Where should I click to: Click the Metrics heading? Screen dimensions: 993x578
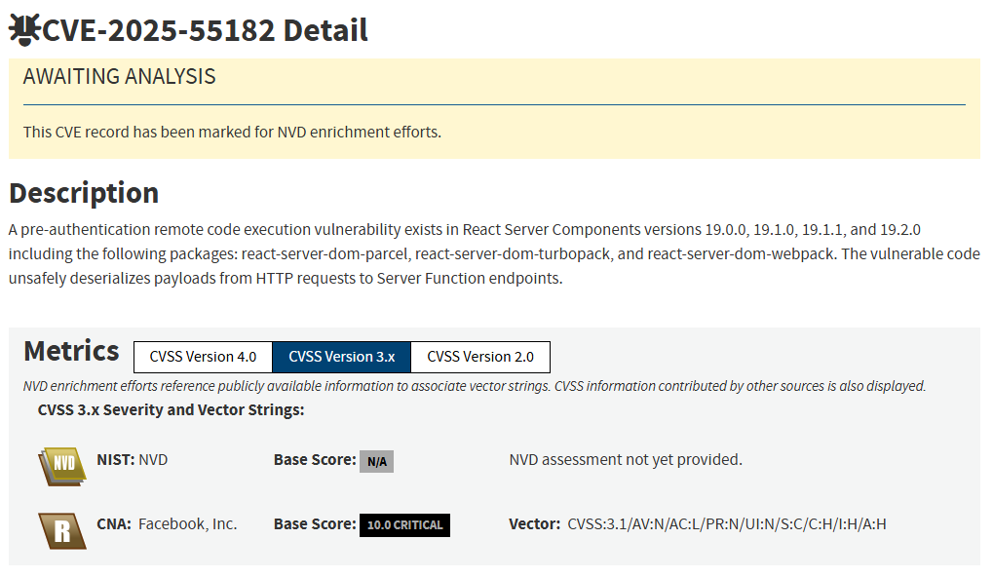tap(71, 351)
